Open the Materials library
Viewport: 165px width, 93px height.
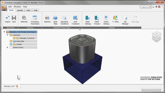(24, 19)
